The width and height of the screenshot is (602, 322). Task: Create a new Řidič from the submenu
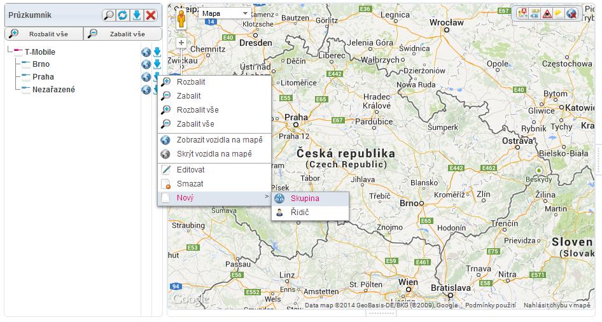310,213
